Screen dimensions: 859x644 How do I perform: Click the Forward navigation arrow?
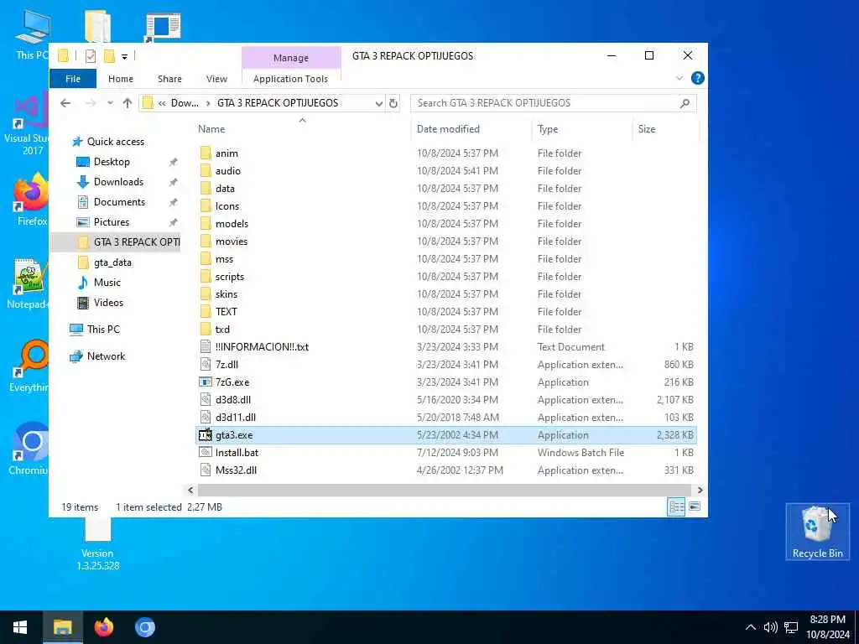(91, 103)
